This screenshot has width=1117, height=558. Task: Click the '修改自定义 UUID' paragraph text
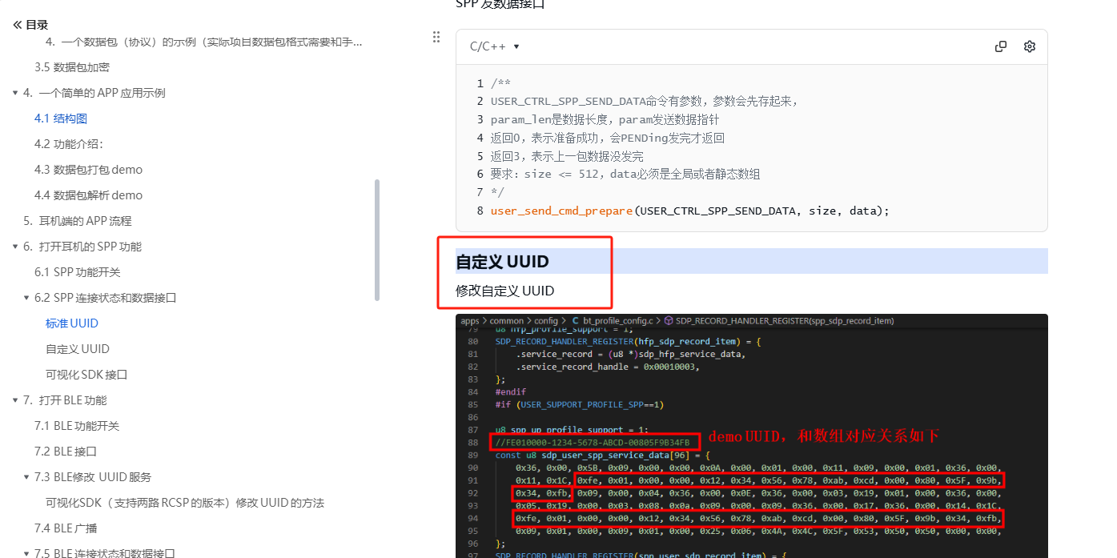(504, 291)
